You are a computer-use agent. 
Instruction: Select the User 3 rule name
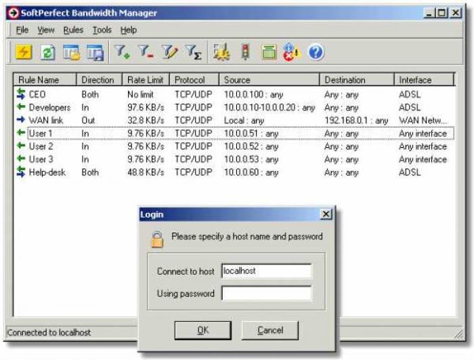(41, 159)
